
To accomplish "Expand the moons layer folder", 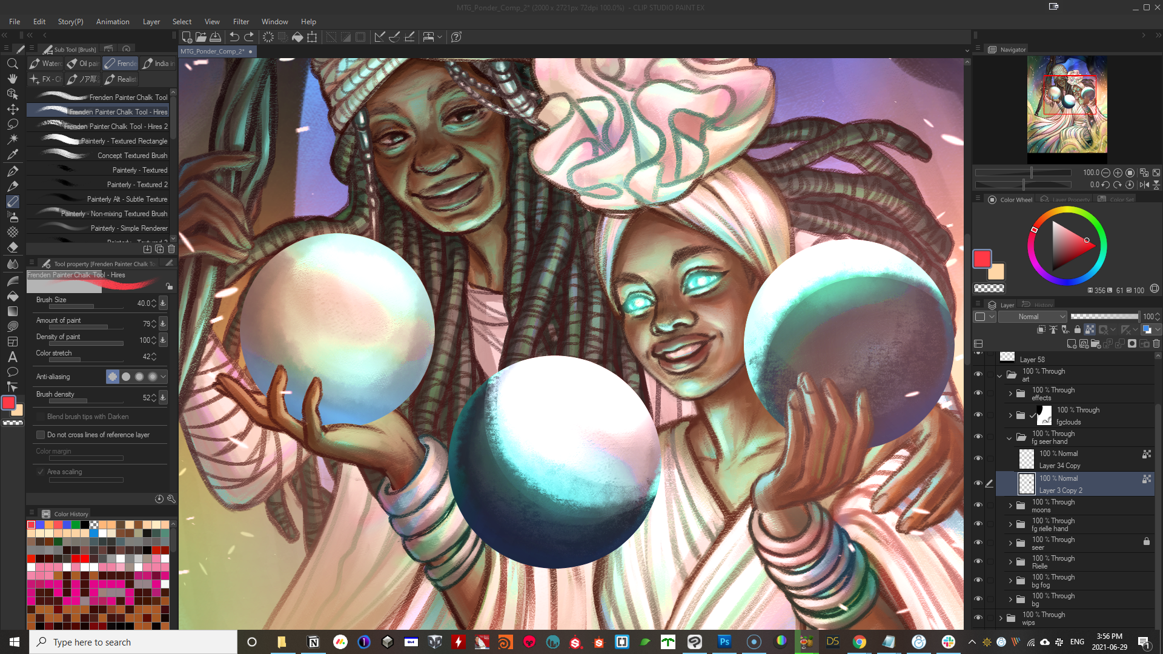I will (1010, 506).
